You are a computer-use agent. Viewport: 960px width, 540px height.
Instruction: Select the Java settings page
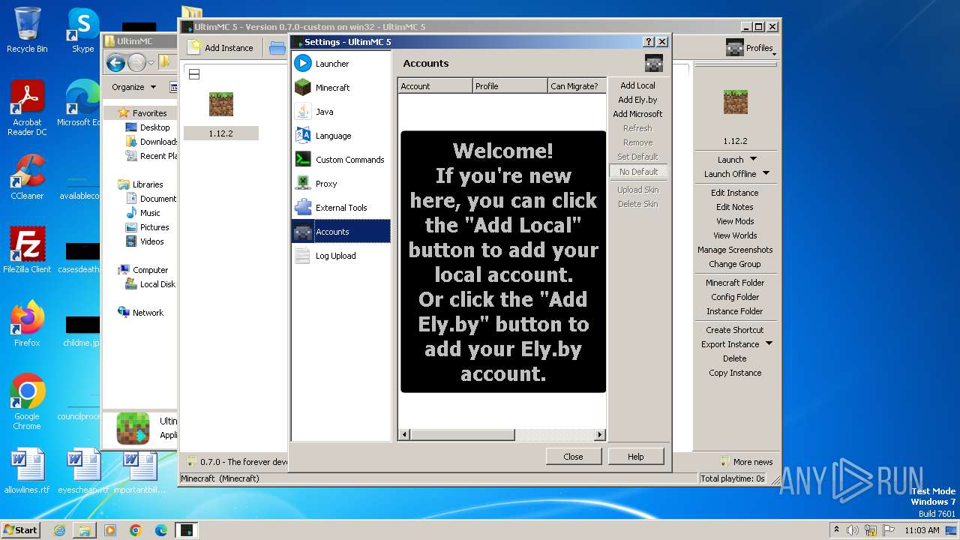(x=341, y=112)
